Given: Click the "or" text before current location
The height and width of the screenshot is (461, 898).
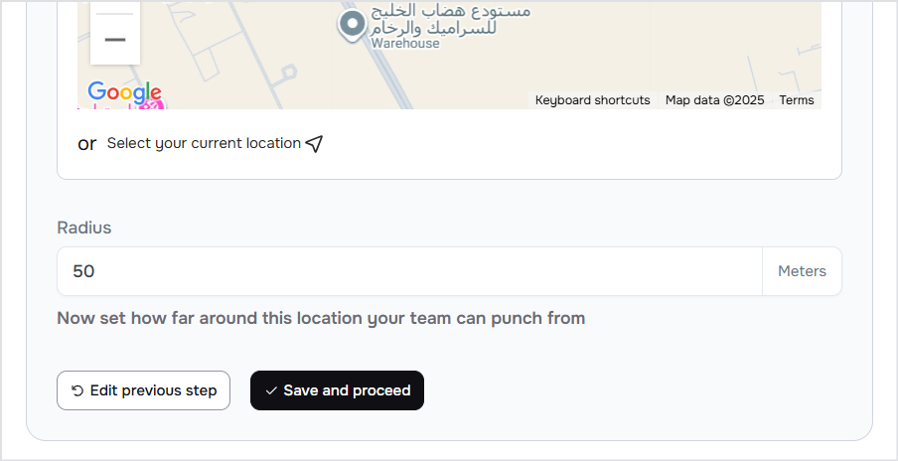Looking at the screenshot, I should (87, 144).
